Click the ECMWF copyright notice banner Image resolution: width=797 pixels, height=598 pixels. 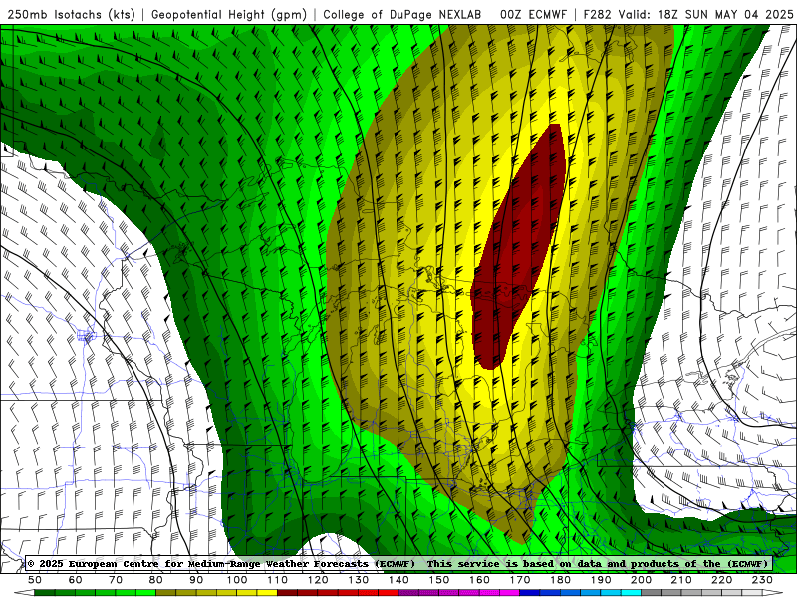398,563
